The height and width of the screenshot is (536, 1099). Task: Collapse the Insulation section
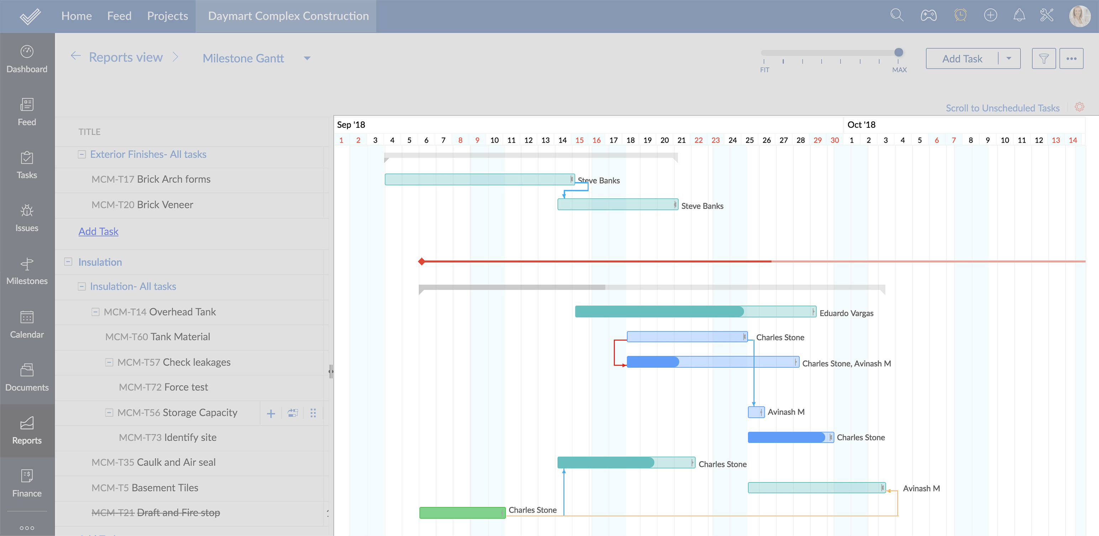click(x=68, y=262)
